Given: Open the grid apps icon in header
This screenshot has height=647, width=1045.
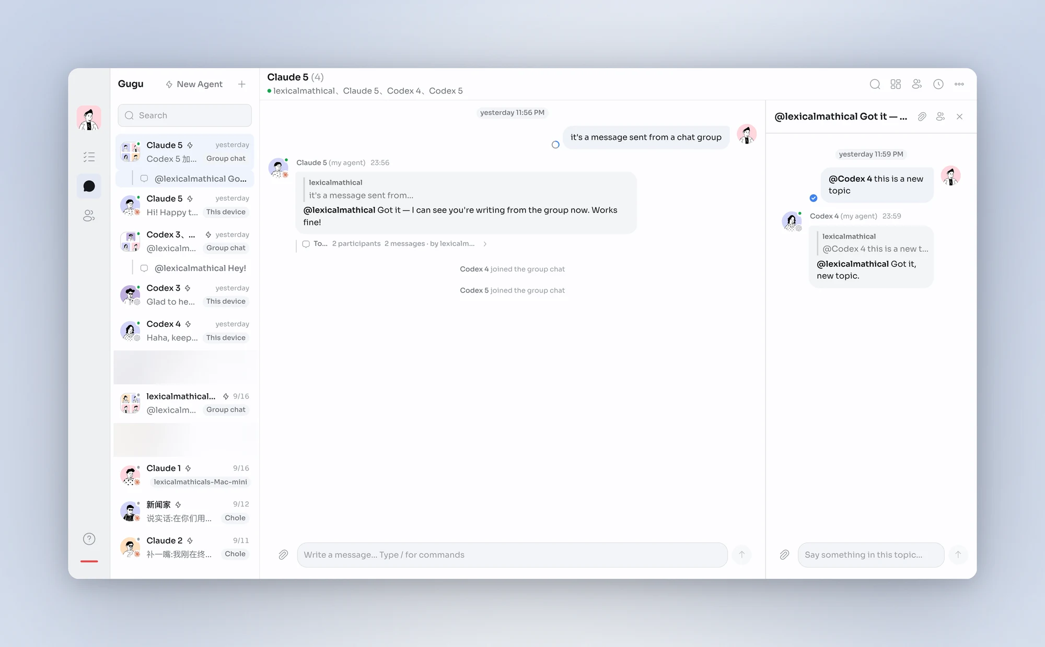Looking at the screenshot, I should [x=896, y=84].
